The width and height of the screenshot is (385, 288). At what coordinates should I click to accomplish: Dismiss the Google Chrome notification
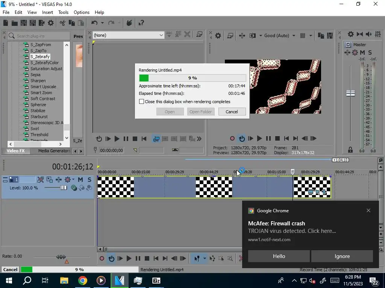point(368,210)
